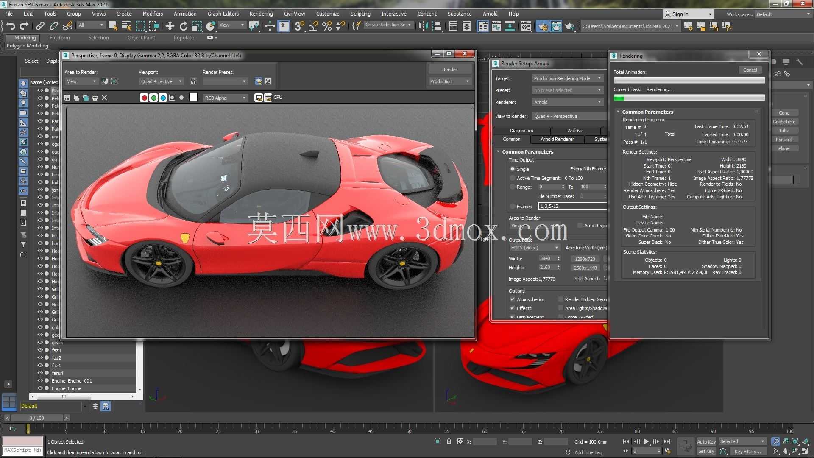Click the white color swatch in render window
The height and width of the screenshot is (458, 814).
(x=193, y=98)
